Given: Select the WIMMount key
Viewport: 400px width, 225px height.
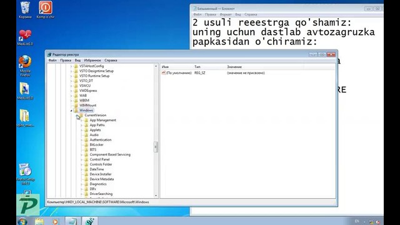Looking at the screenshot, I should pyautogui.click(x=87, y=106).
